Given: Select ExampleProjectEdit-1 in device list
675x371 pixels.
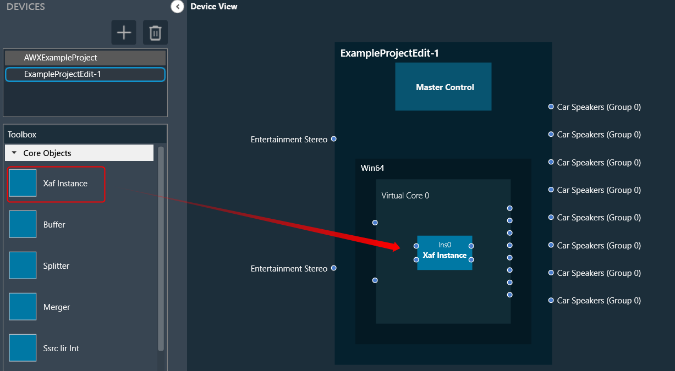Looking at the screenshot, I should pyautogui.click(x=85, y=74).
